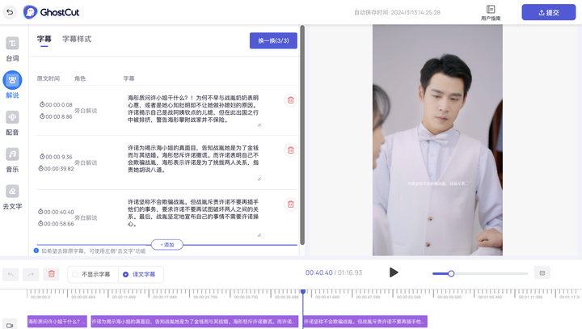Click the clock icon beside 00:00:0.08
The height and width of the screenshot is (329, 582).
click(x=42, y=104)
